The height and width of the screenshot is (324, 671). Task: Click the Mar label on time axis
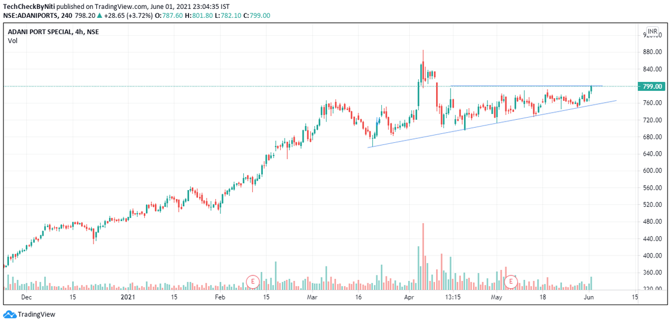click(x=313, y=297)
